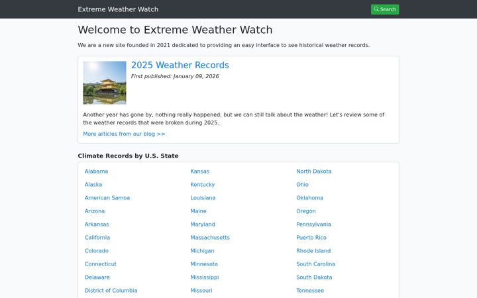Select the South Dakota link

point(314,277)
